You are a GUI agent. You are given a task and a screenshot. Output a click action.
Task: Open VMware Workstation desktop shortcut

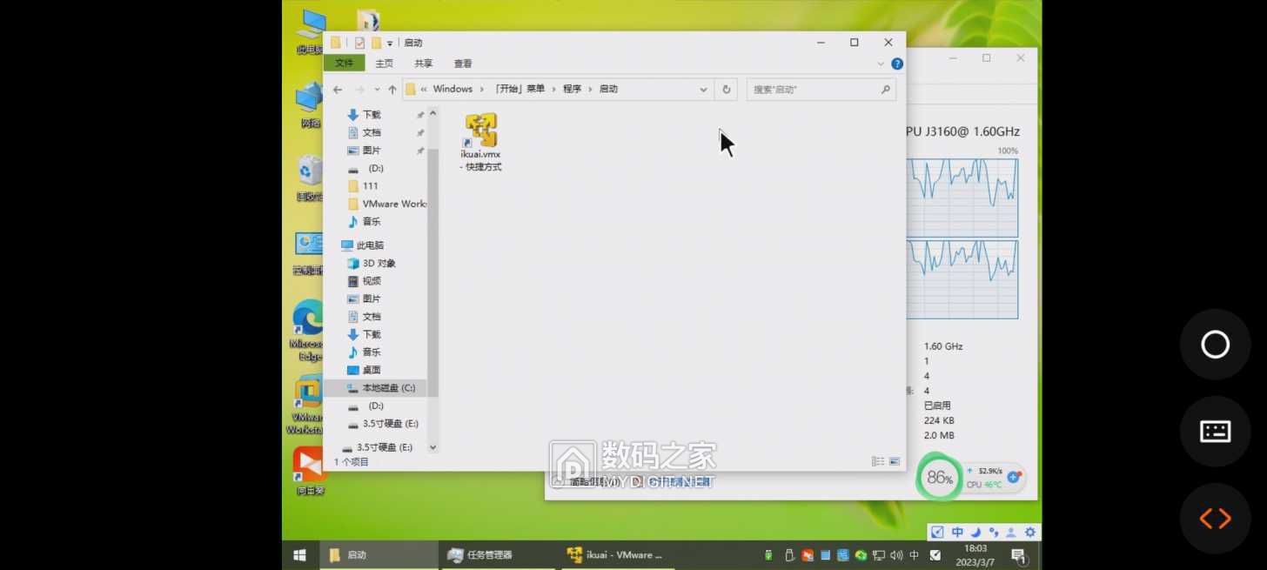pos(305,405)
